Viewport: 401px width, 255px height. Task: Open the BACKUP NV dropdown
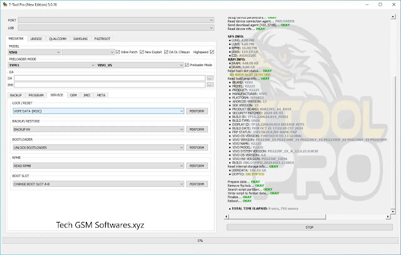coord(98,129)
